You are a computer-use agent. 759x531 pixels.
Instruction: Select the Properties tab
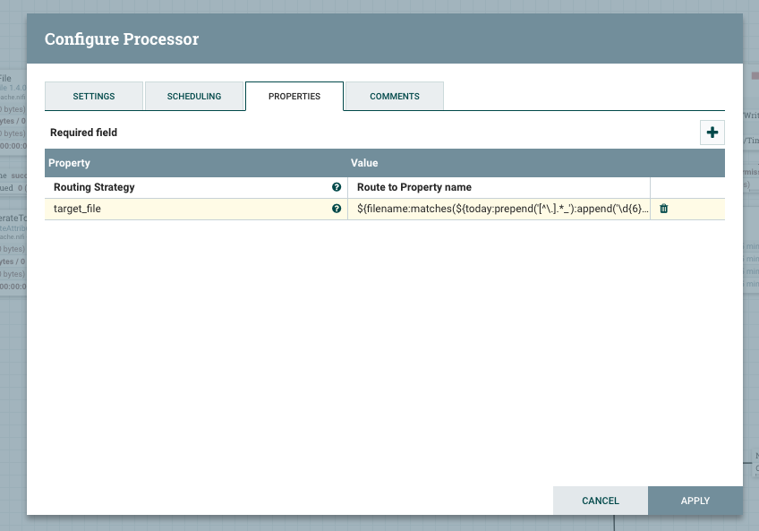click(294, 96)
